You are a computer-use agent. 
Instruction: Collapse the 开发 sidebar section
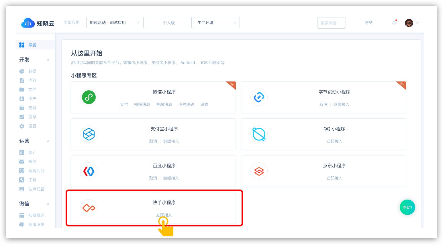48,60
